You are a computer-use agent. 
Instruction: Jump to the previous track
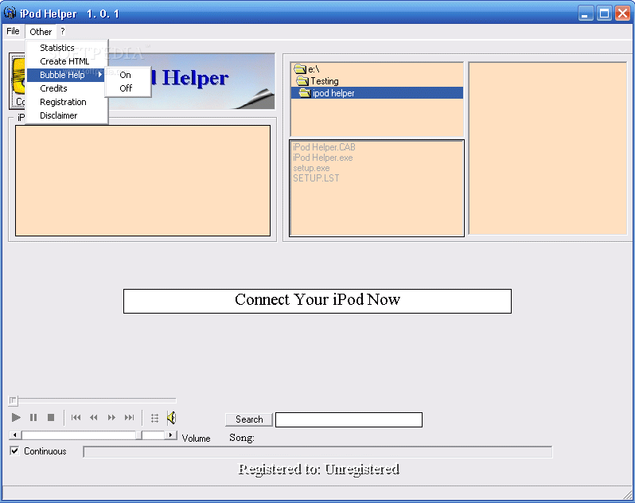(x=76, y=418)
